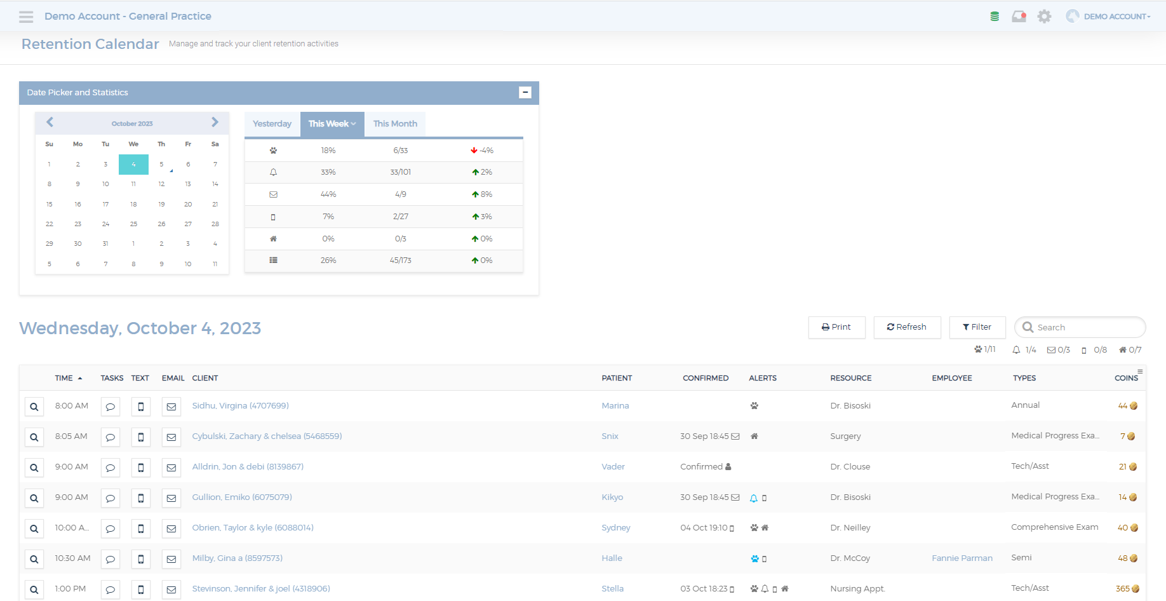Open task comment for Sidhu, Virgina
The width and height of the screenshot is (1166, 601).
111,407
